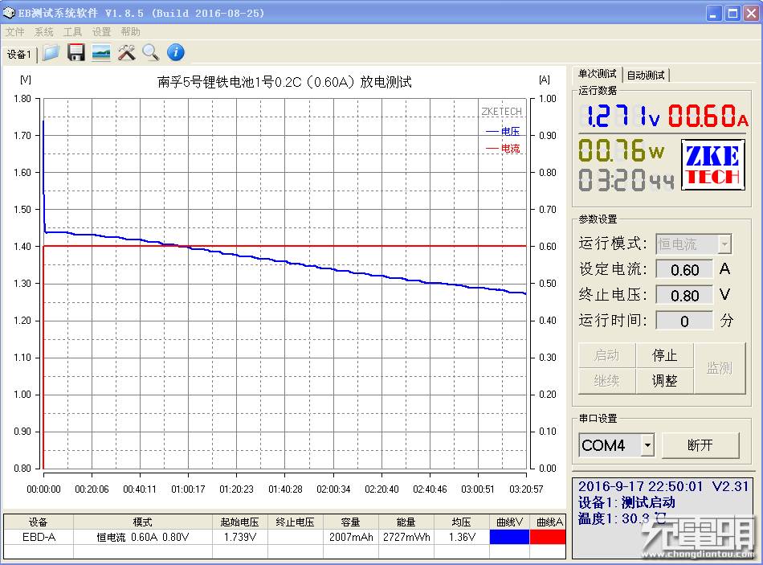This screenshot has height=565, width=763.
Task: Open the 设置 menu
Action: click(102, 31)
